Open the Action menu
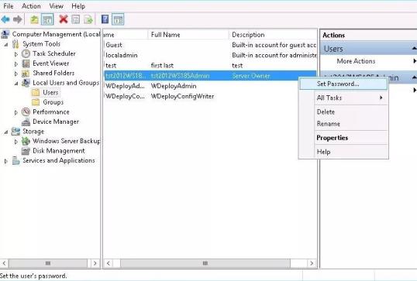The height and width of the screenshot is (281, 417). pyautogui.click(x=31, y=6)
